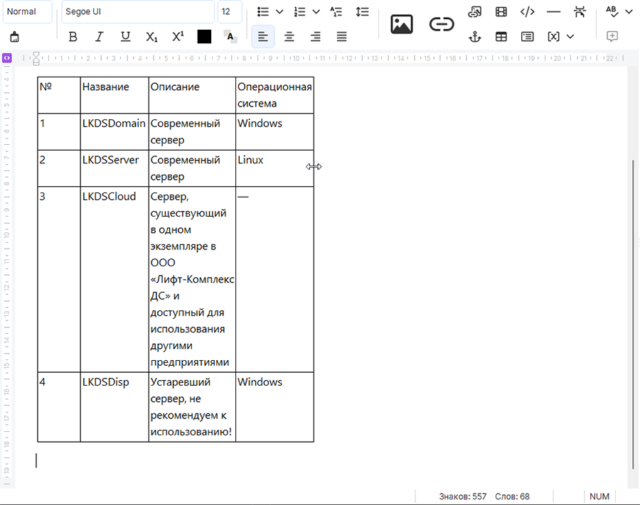Click the list numbering restart icon
Screen dimensions: 640x505
click(x=336, y=12)
